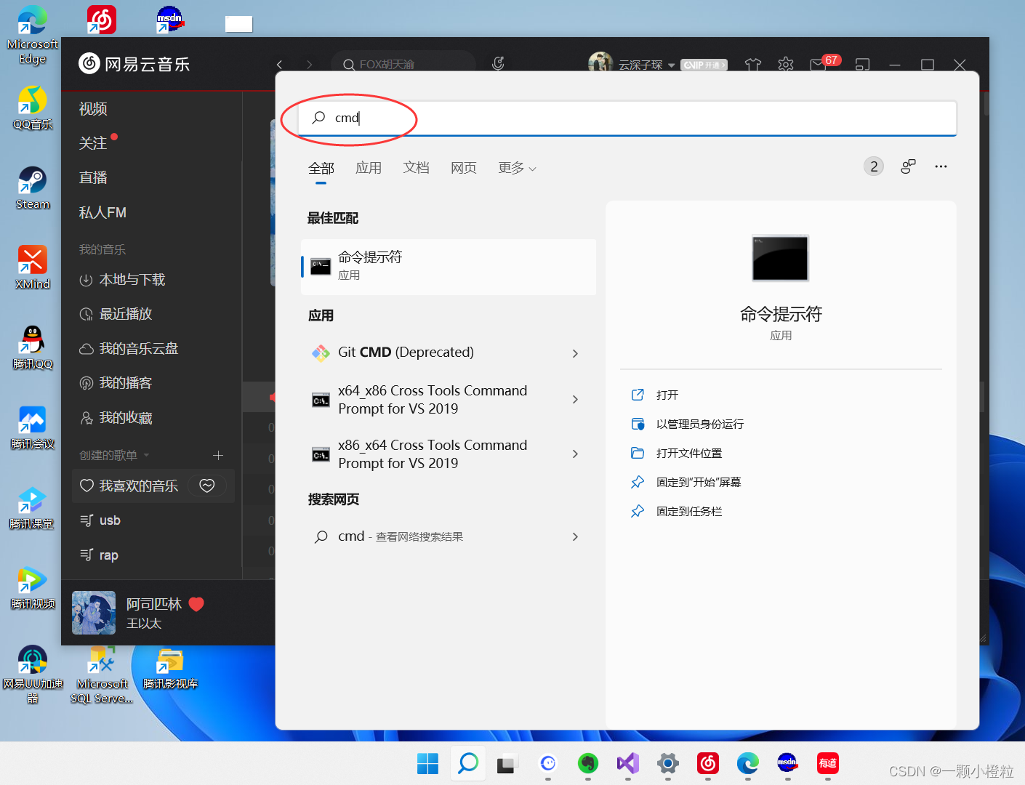
Task: Open 有道 app on the taskbar
Action: (x=827, y=763)
